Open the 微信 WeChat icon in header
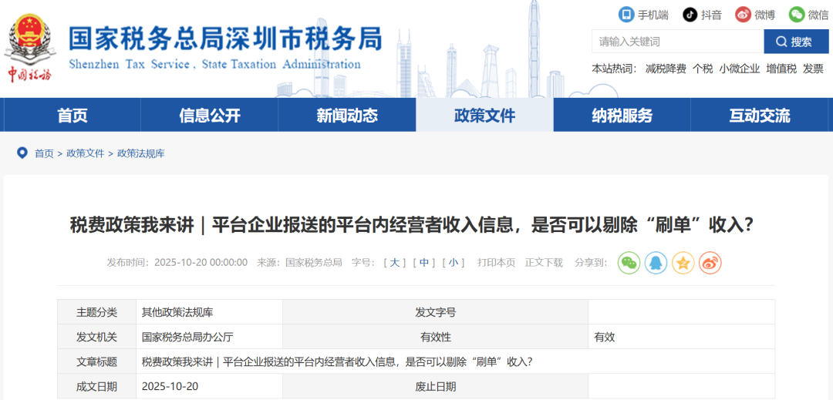This screenshot has height=400, width=833. pyautogui.click(x=797, y=15)
